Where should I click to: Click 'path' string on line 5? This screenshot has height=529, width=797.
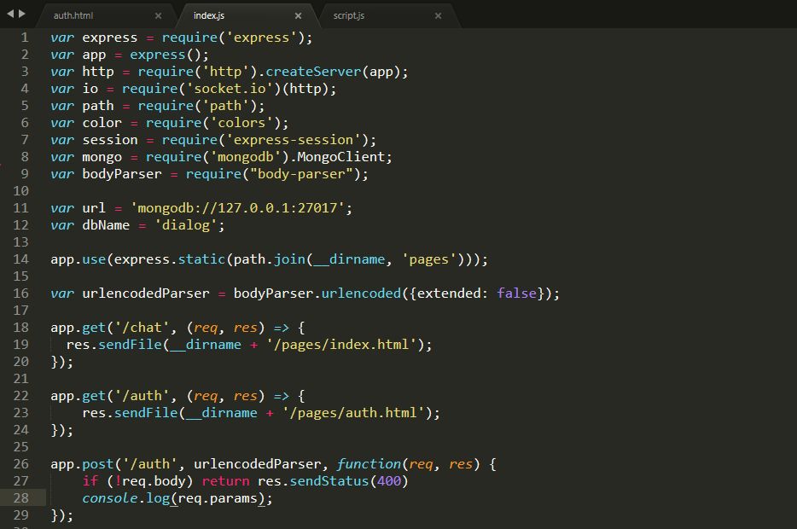coord(225,106)
